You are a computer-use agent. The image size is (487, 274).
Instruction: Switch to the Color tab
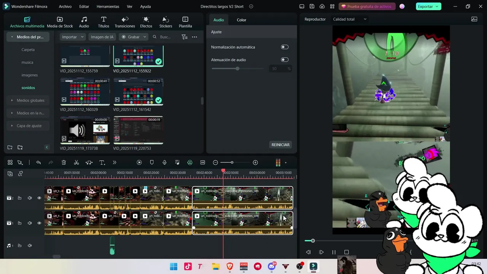(x=242, y=20)
